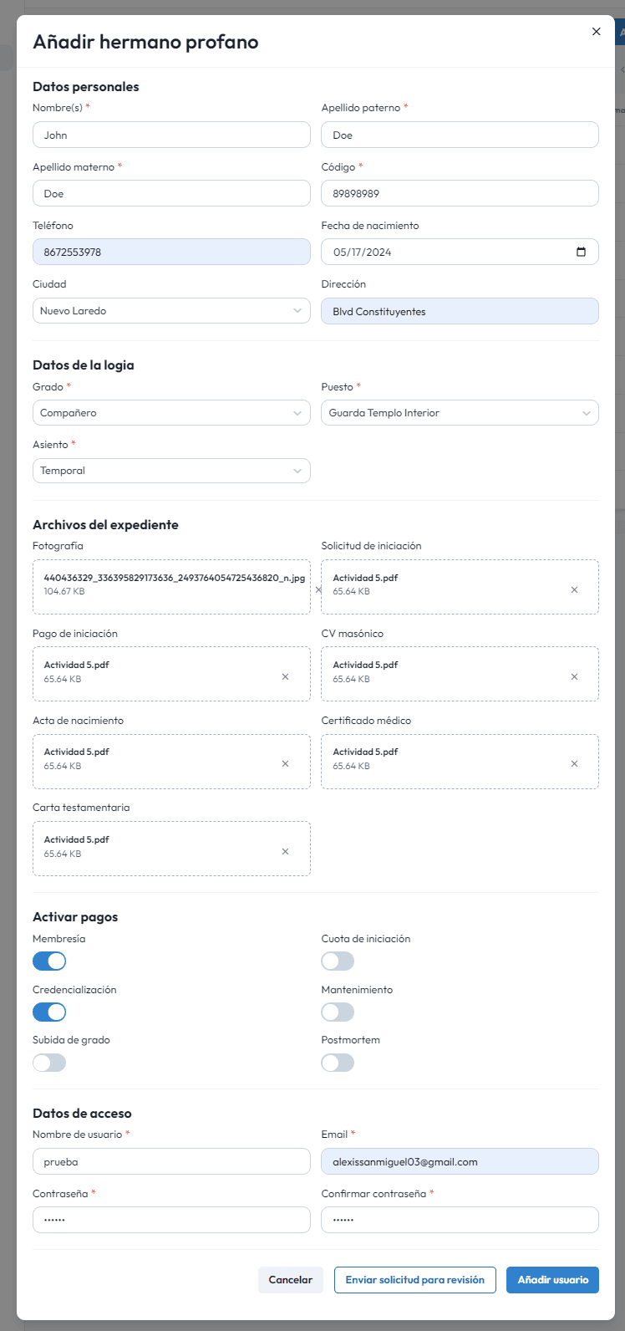Disable the Membresía payment toggle
Screen dimensions: 625x1331
pyautogui.click(x=49, y=961)
